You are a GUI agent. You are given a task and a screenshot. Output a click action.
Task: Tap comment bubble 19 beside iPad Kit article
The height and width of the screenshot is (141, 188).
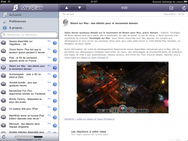pos(3,59)
